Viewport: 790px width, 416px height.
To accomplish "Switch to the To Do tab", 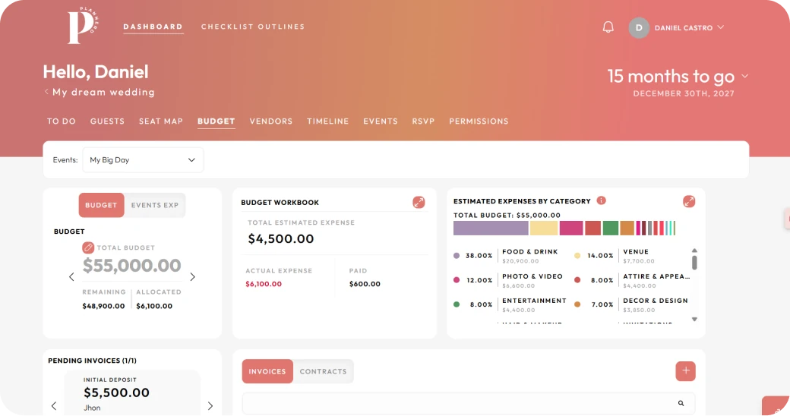I will 62,121.
